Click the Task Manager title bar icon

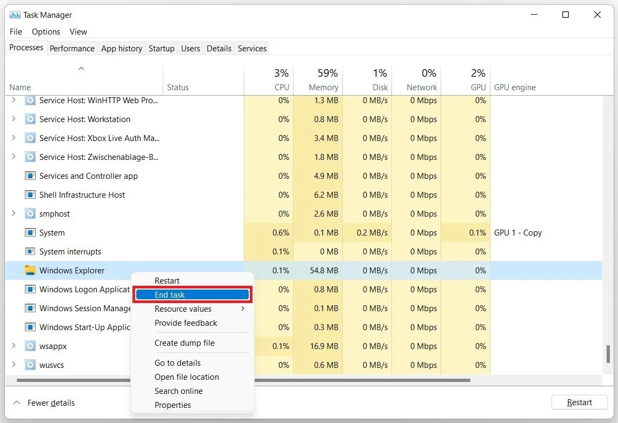pyautogui.click(x=15, y=15)
